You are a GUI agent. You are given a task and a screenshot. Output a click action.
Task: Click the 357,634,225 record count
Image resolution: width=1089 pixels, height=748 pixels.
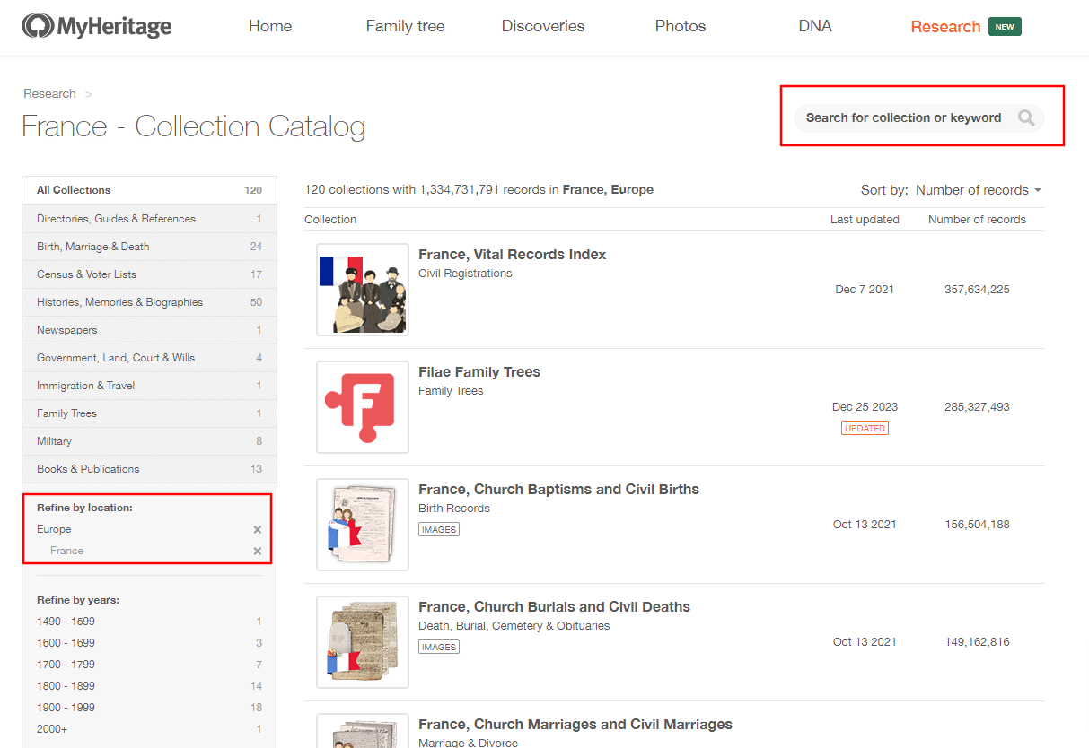point(977,290)
